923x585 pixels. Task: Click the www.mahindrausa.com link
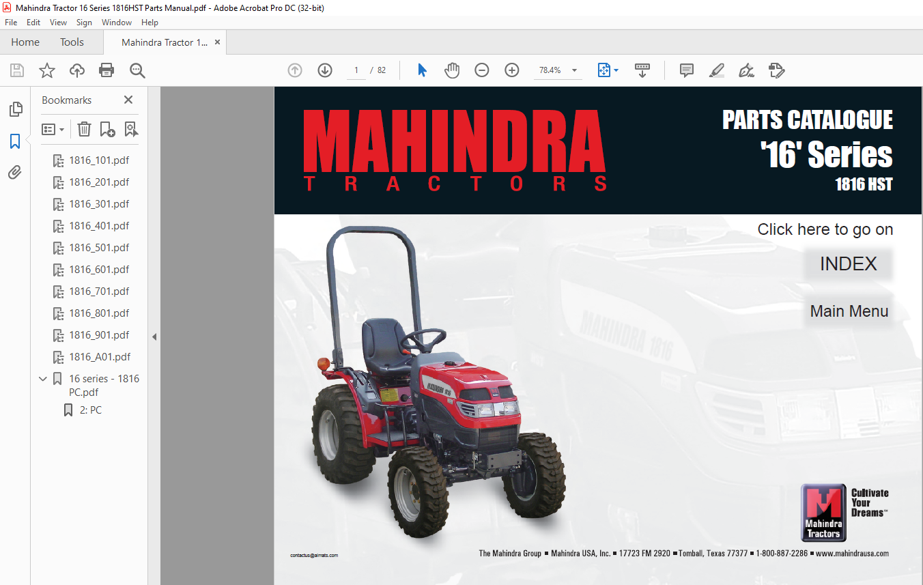point(852,554)
